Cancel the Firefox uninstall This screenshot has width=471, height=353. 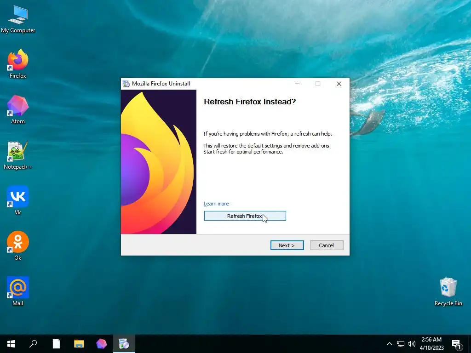327,245
